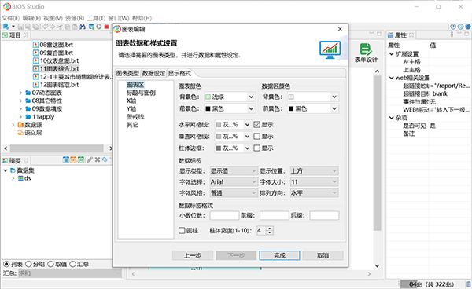Open the 图表颜色 背景色 dropdown showing 浅绿
The height and width of the screenshot is (289, 472).
coord(230,97)
